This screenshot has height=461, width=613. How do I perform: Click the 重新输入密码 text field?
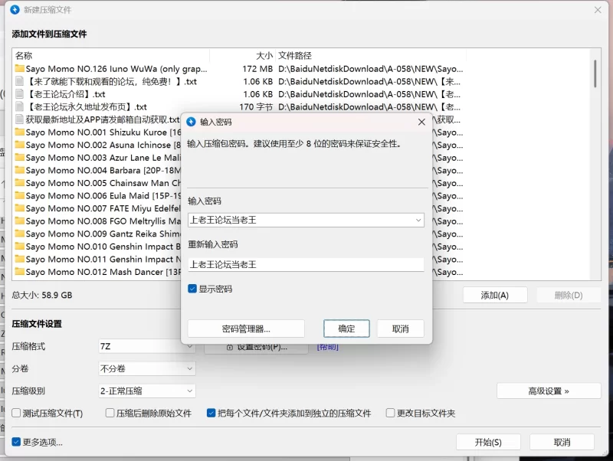pyautogui.click(x=306, y=264)
